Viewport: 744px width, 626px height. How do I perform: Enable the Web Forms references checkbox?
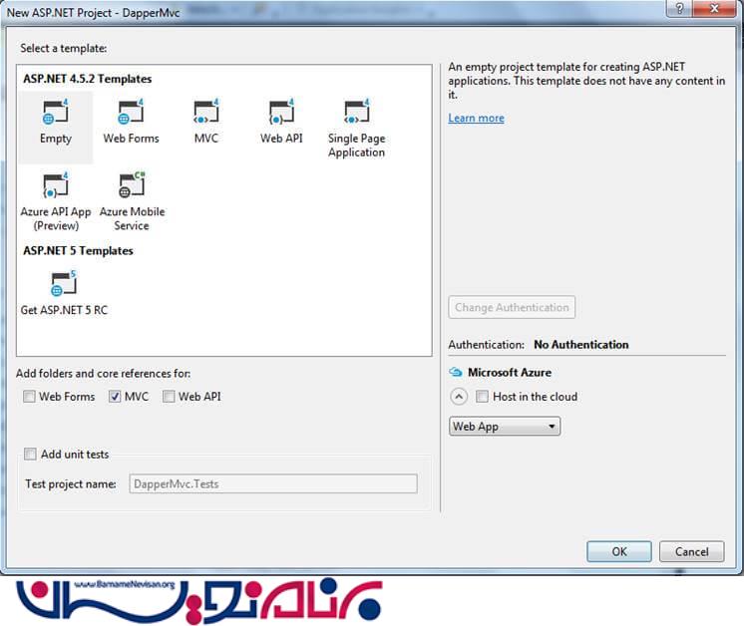29,397
